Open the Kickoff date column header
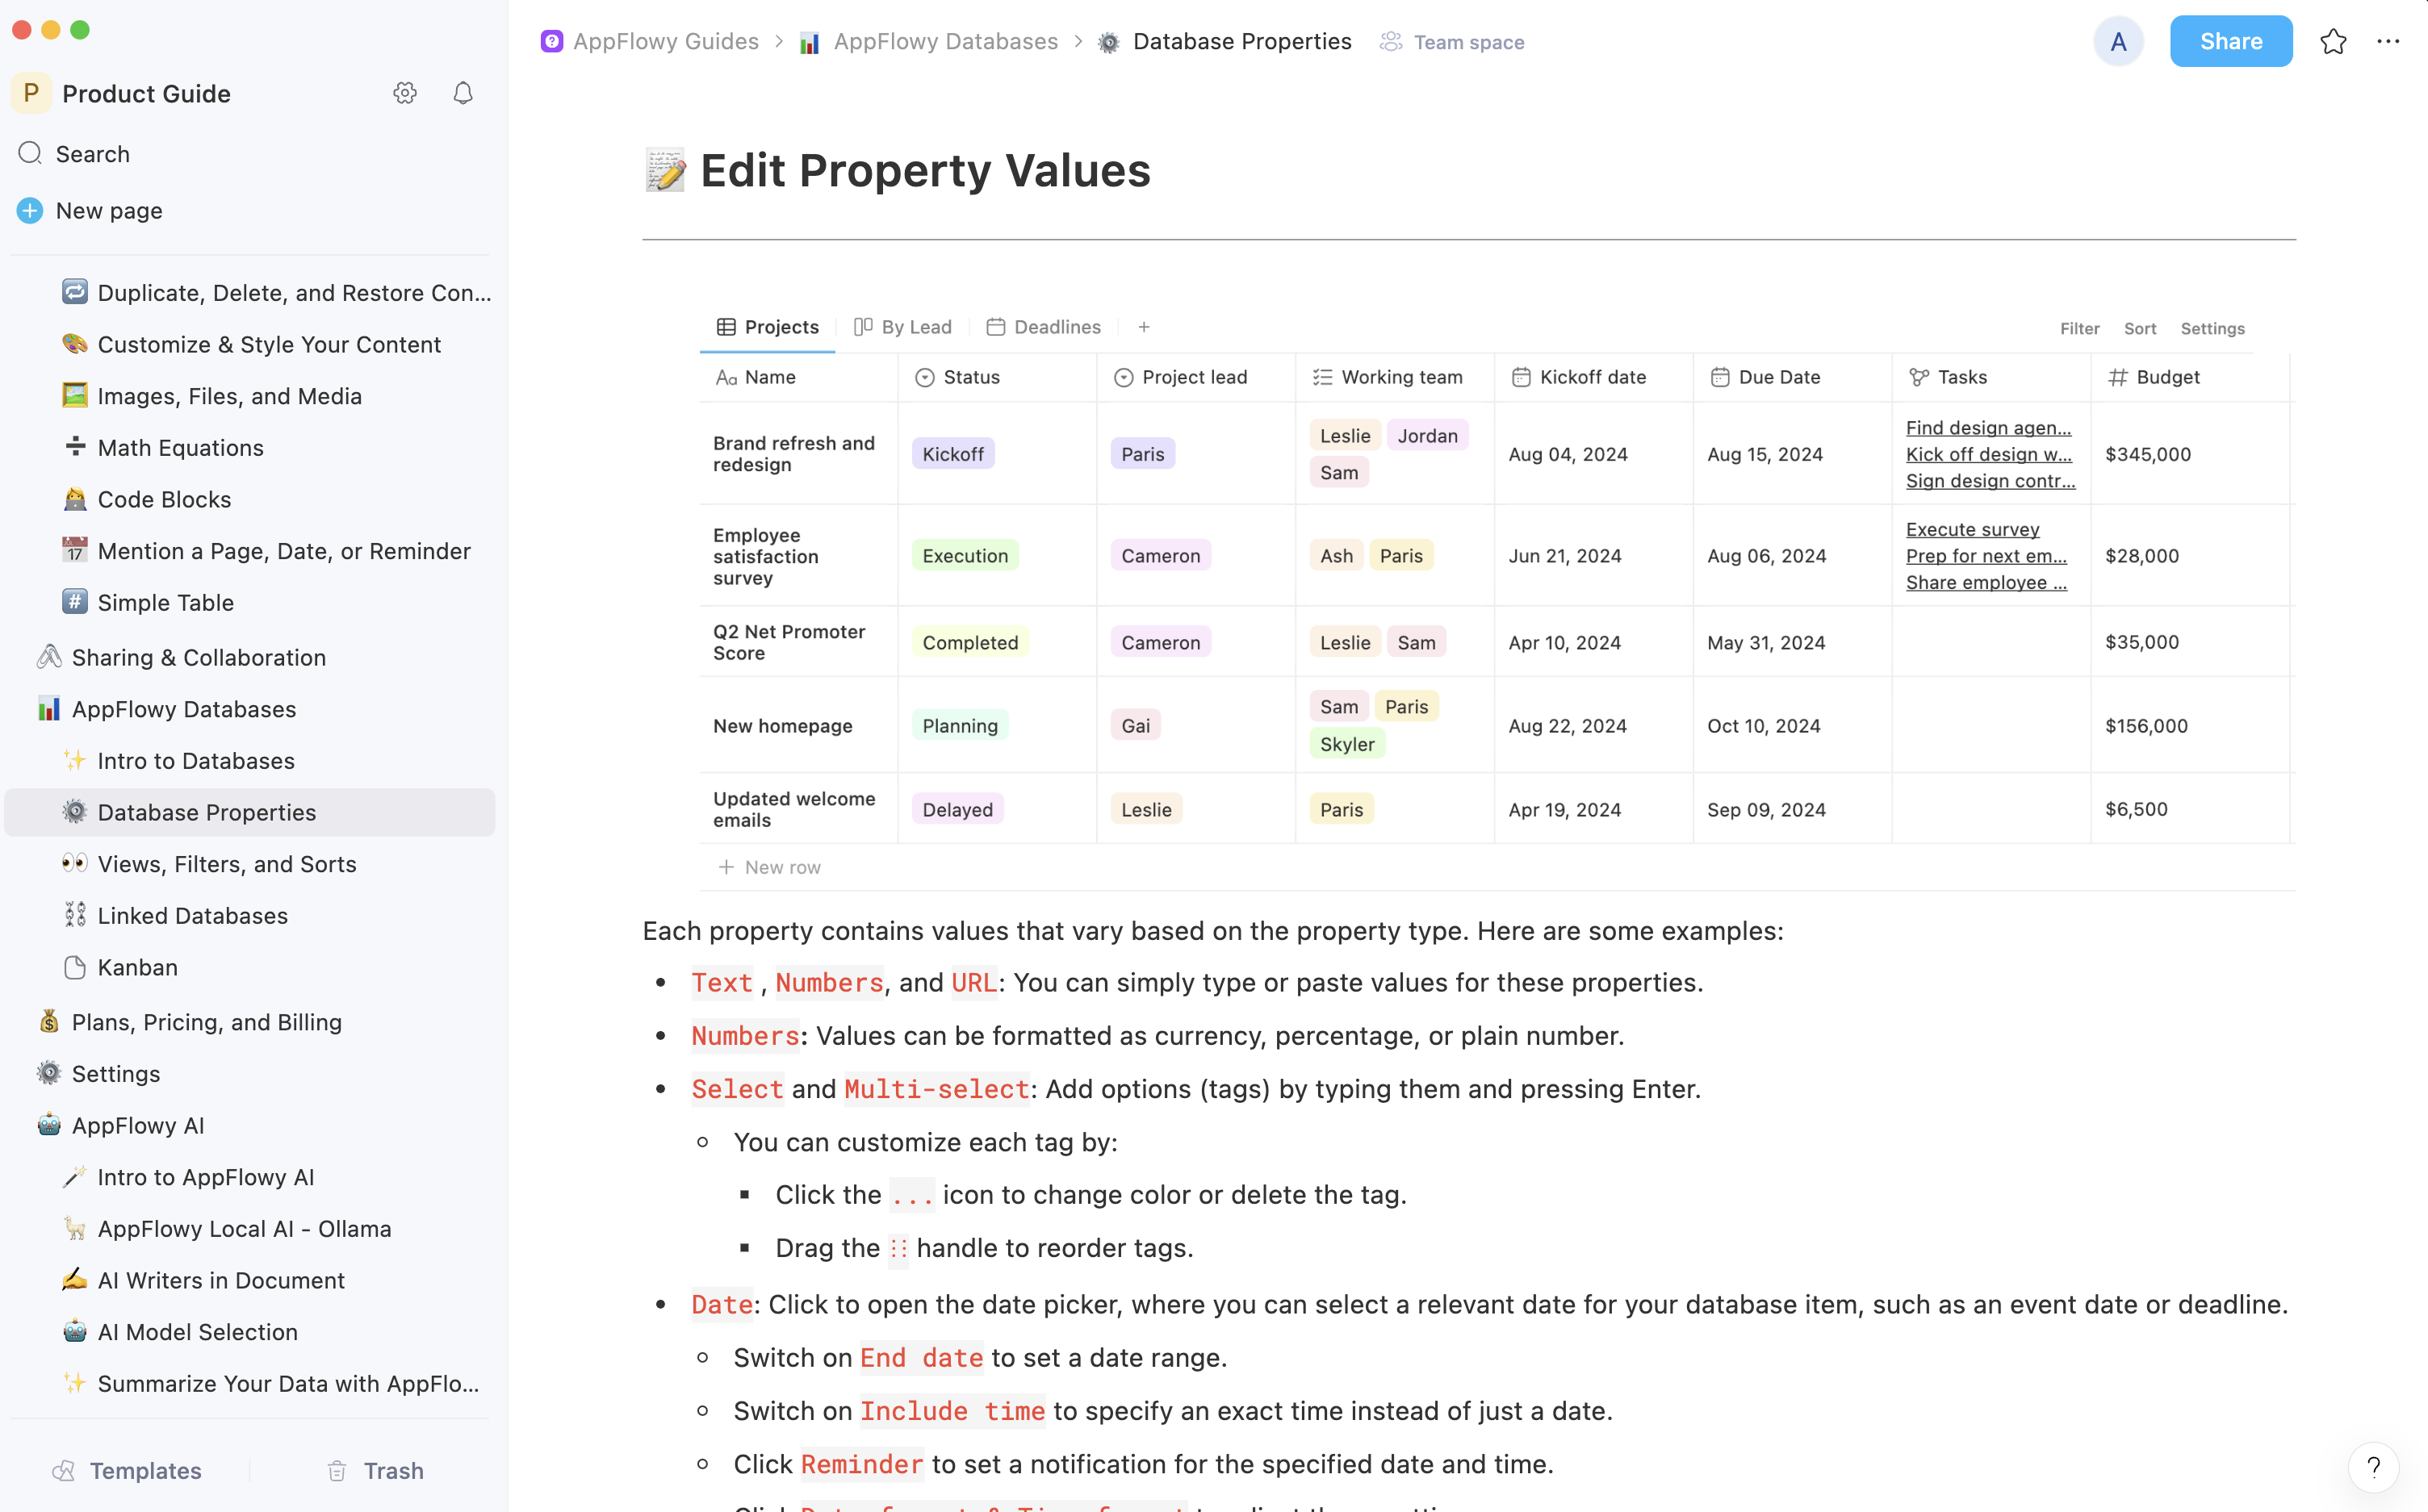 click(x=1593, y=377)
